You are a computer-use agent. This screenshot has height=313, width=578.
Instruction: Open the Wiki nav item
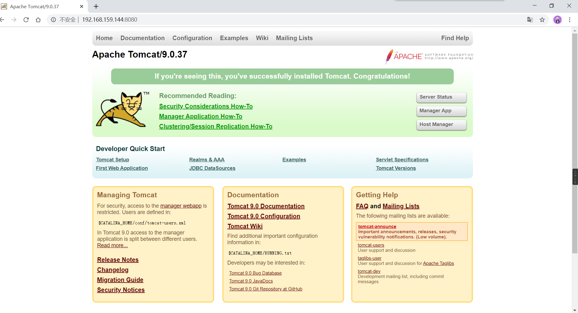tap(262, 38)
